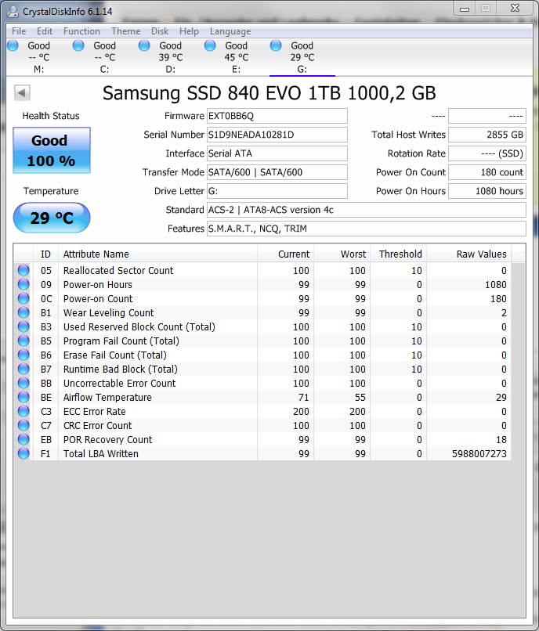Screen dimensions: 539x631
Task: Click the Samsung SSD 840 EVO model title
Action: coord(269,93)
